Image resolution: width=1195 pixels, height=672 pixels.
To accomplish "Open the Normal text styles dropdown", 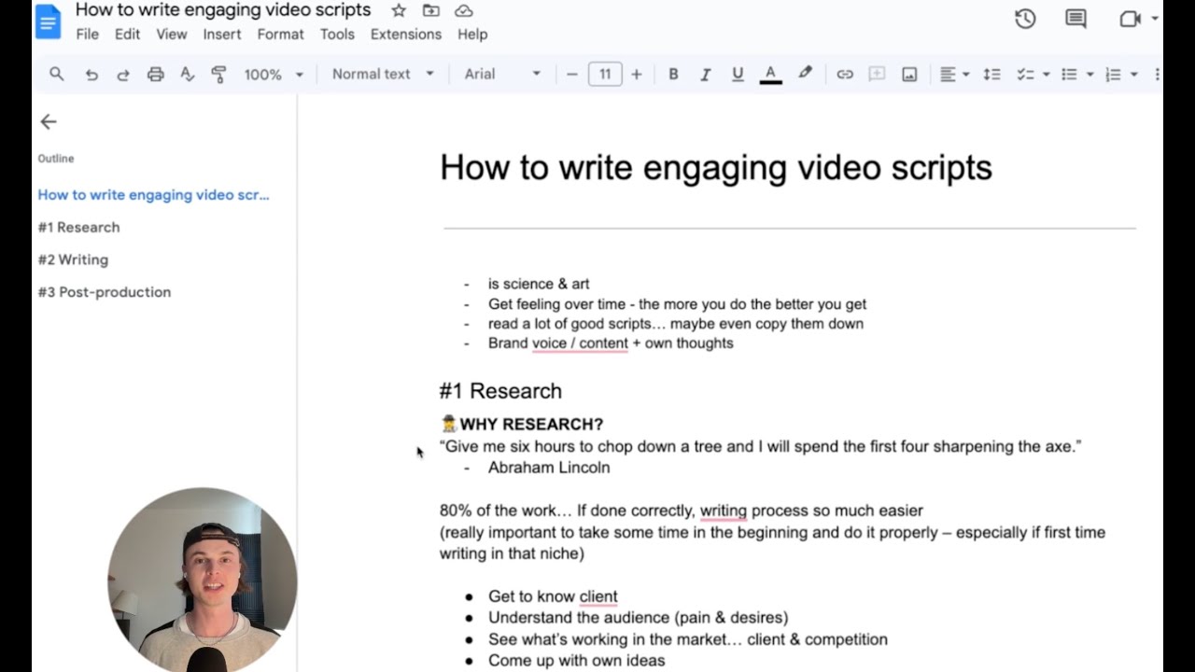I will tap(383, 74).
